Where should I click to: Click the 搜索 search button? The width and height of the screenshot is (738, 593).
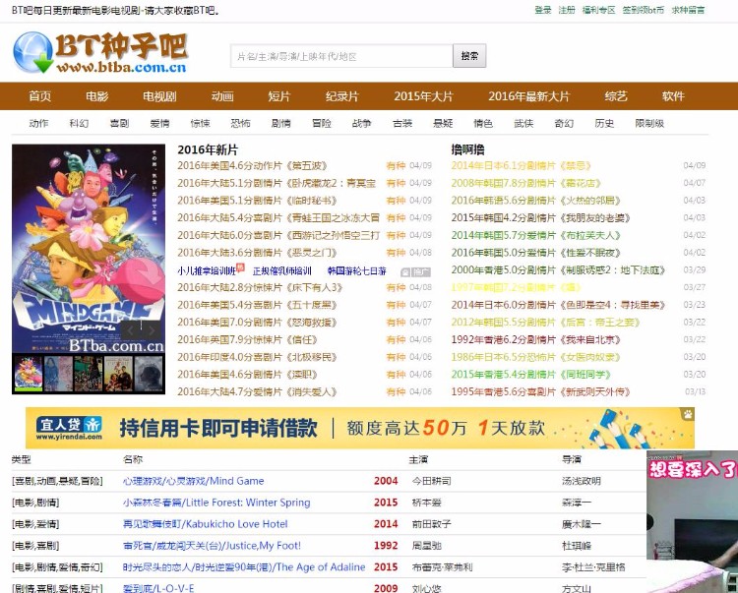tap(469, 56)
